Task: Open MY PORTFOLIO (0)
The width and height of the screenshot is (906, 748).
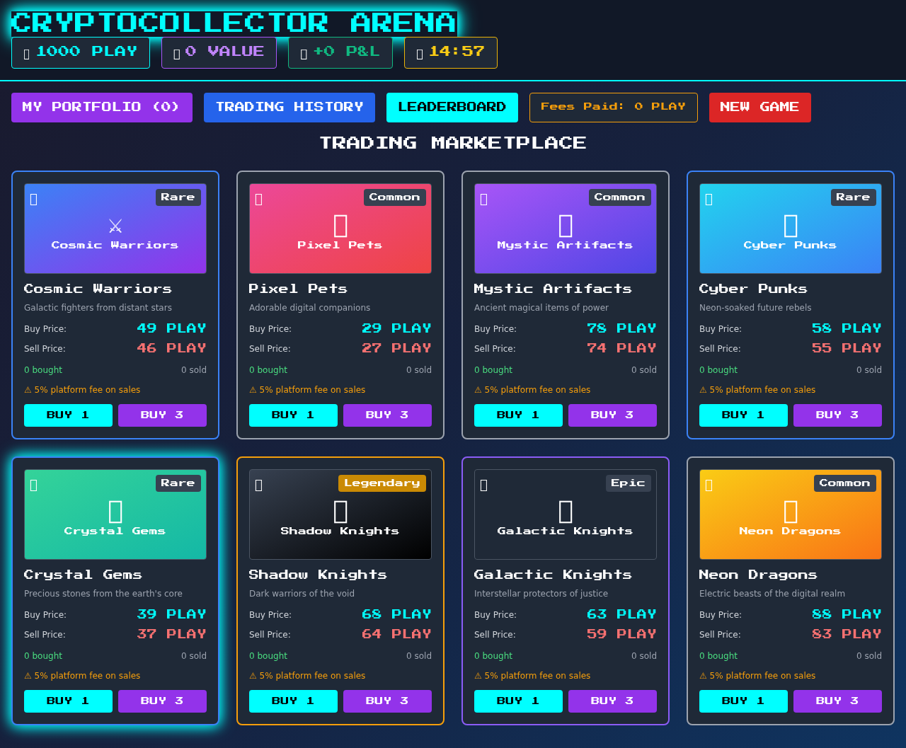Action: coord(101,107)
